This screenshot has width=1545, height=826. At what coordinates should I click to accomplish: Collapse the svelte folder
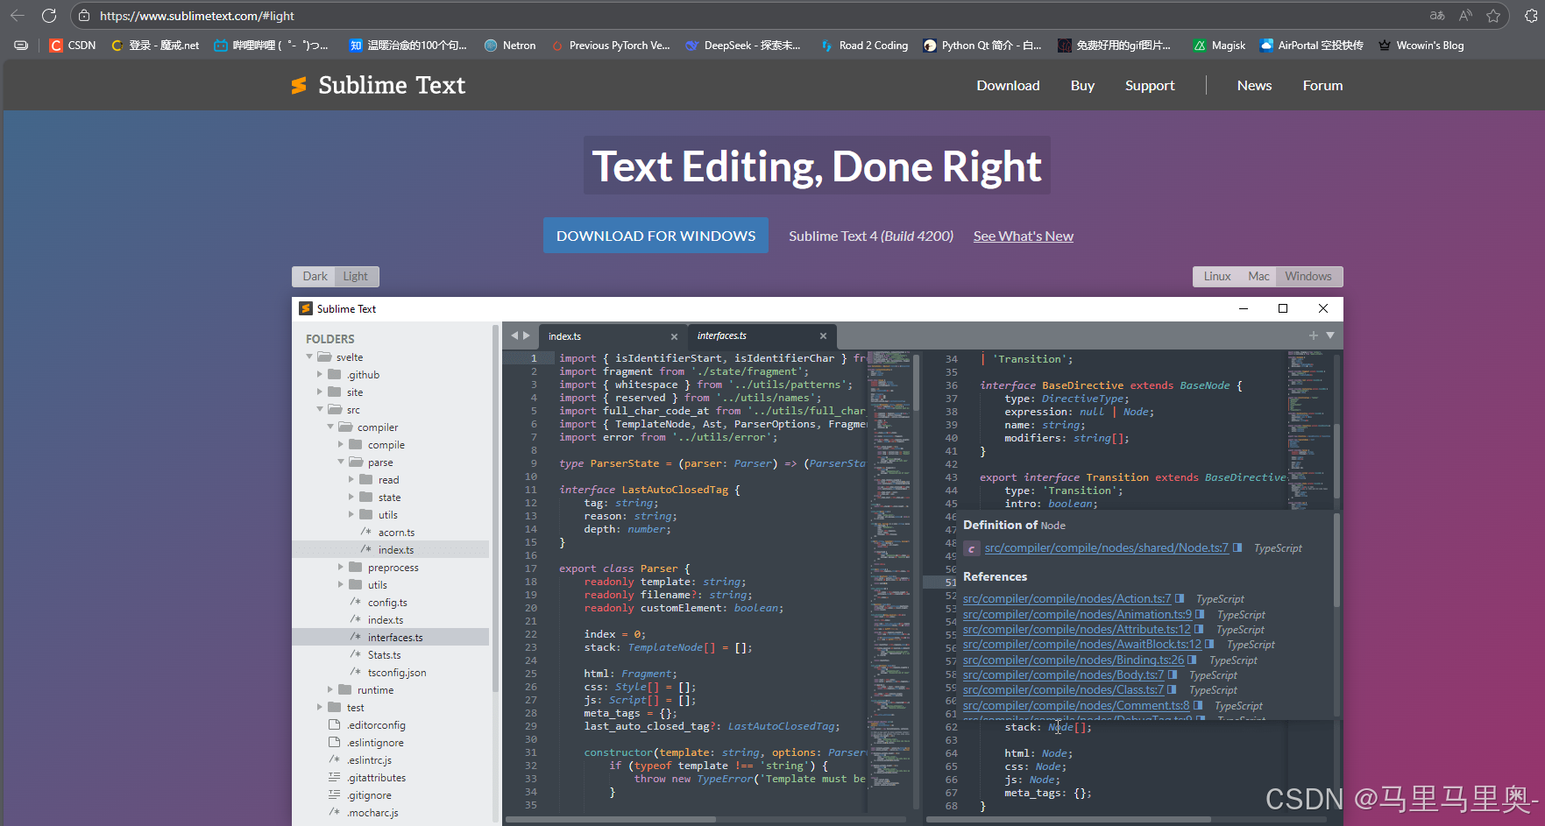(x=309, y=357)
